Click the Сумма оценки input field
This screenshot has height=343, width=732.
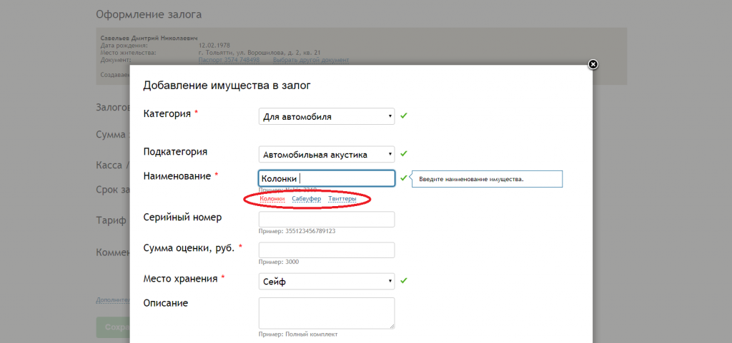326,250
